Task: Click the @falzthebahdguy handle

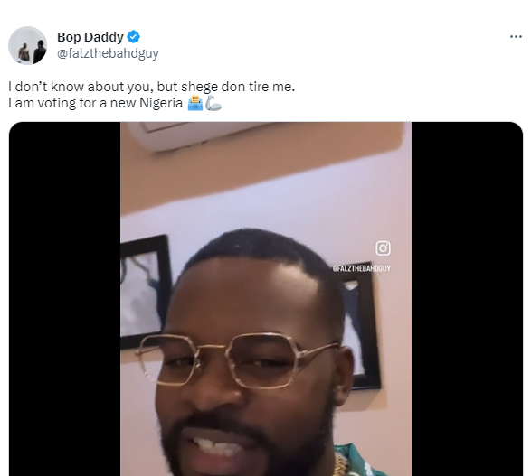Action: [x=108, y=53]
